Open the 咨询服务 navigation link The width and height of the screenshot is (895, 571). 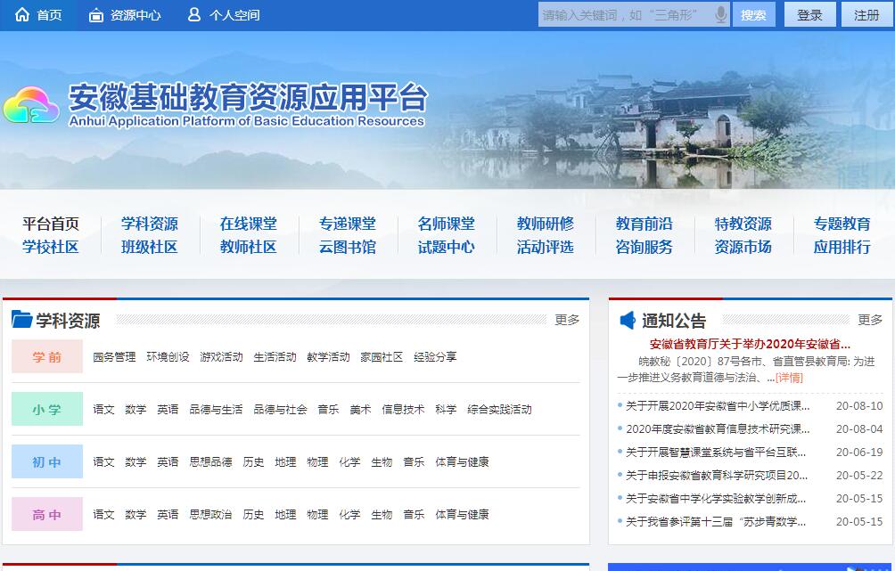tap(644, 247)
